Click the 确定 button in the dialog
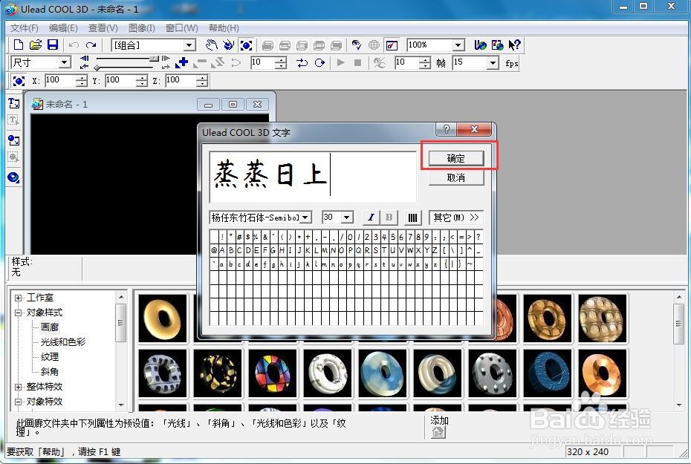The width and height of the screenshot is (691, 464). pyautogui.click(x=456, y=158)
